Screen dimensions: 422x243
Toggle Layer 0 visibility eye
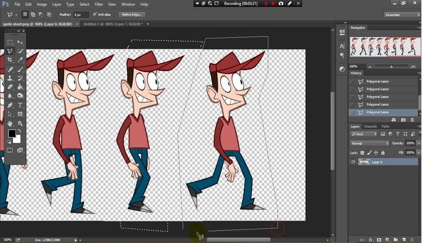(353, 162)
